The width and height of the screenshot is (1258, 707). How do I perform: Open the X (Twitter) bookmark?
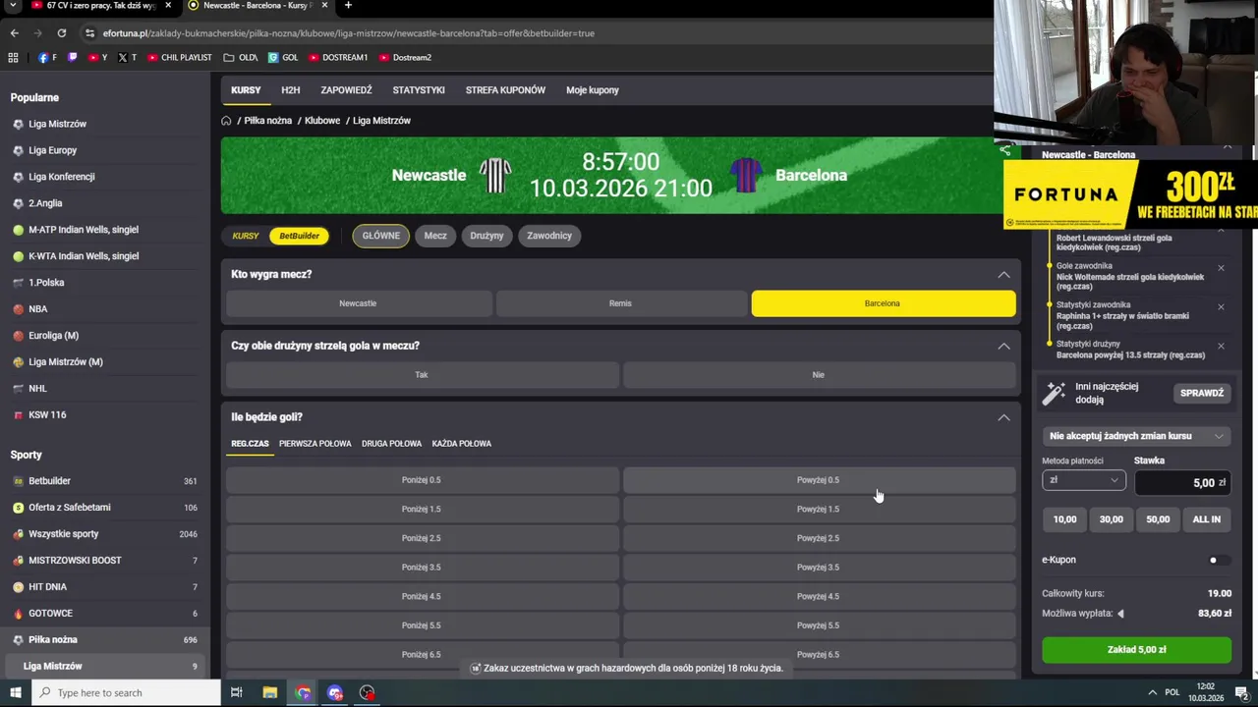tap(127, 58)
